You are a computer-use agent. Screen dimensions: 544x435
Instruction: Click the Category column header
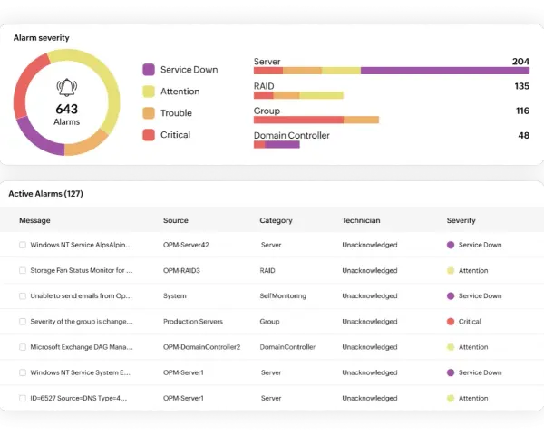pos(276,220)
